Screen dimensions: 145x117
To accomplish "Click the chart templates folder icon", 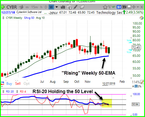I will 82,7.
